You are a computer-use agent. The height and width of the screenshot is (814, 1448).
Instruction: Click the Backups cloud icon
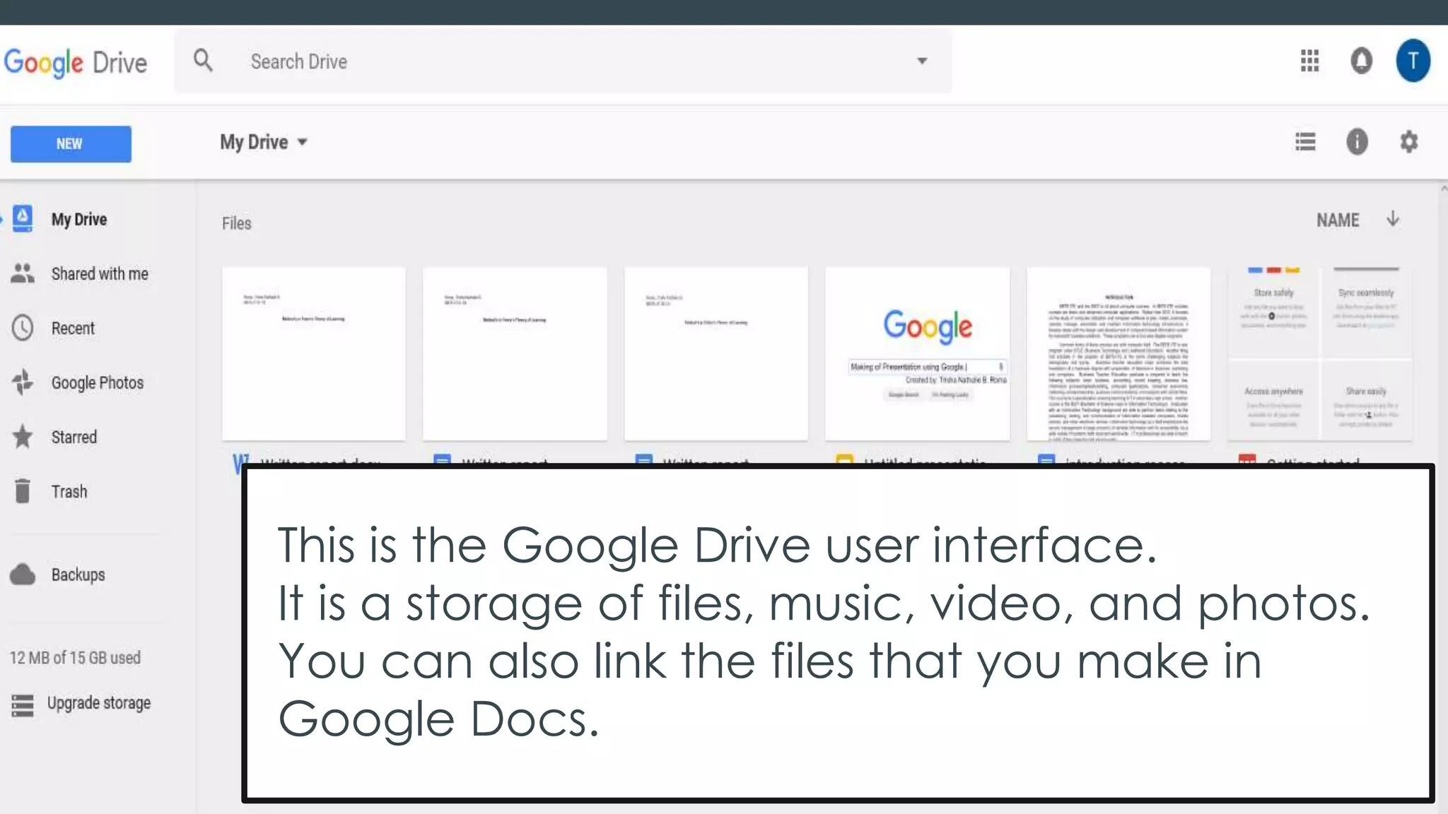coord(23,574)
